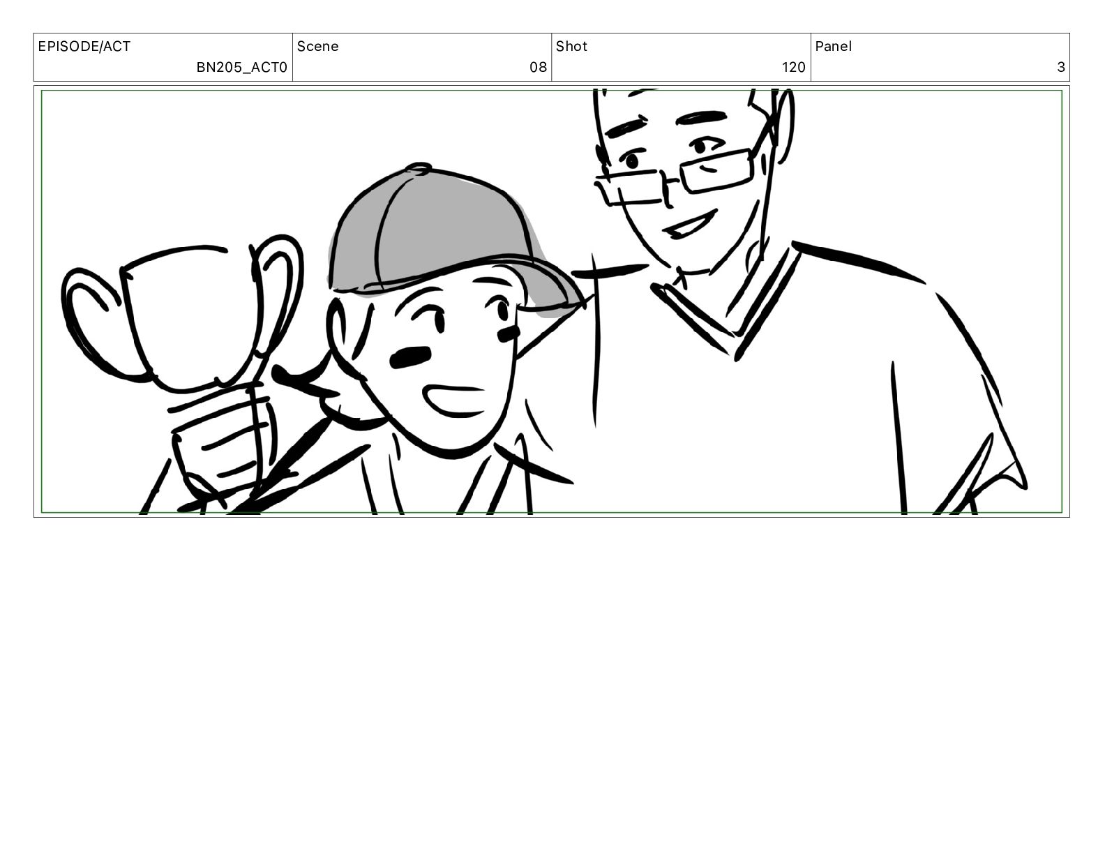Click the EPISODE/ACT header label
This screenshot has width=1105, height=854.
[84, 47]
